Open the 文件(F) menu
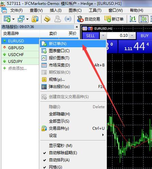The image size is (152, 169). 16,10
